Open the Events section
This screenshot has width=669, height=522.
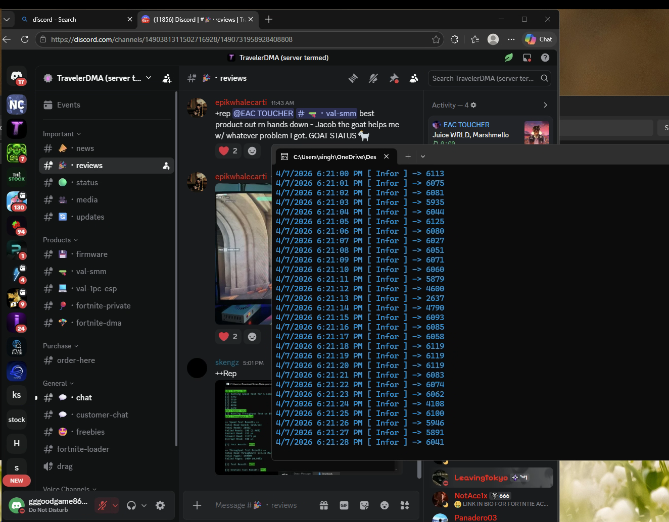(x=107, y=105)
